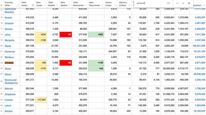The height and width of the screenshot is (115, 206).
Task: Open the Armenia country link
Action: click(x=9, y=63)
